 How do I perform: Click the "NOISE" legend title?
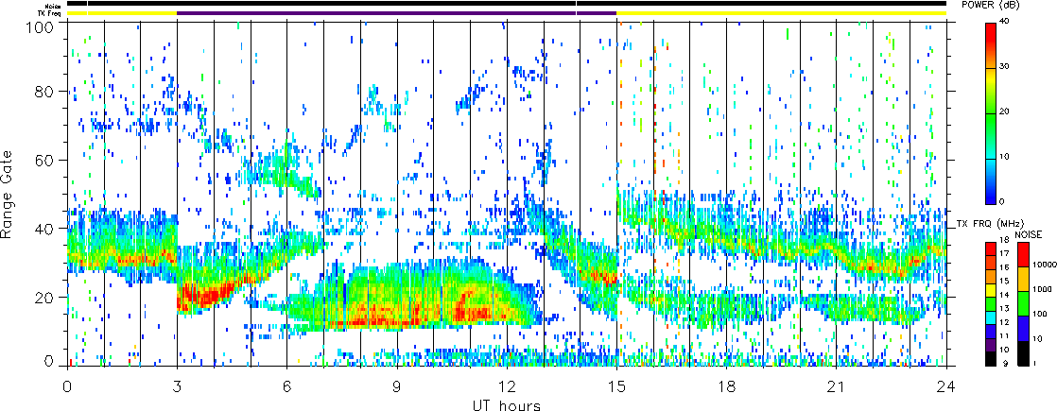coord(1030,234)
